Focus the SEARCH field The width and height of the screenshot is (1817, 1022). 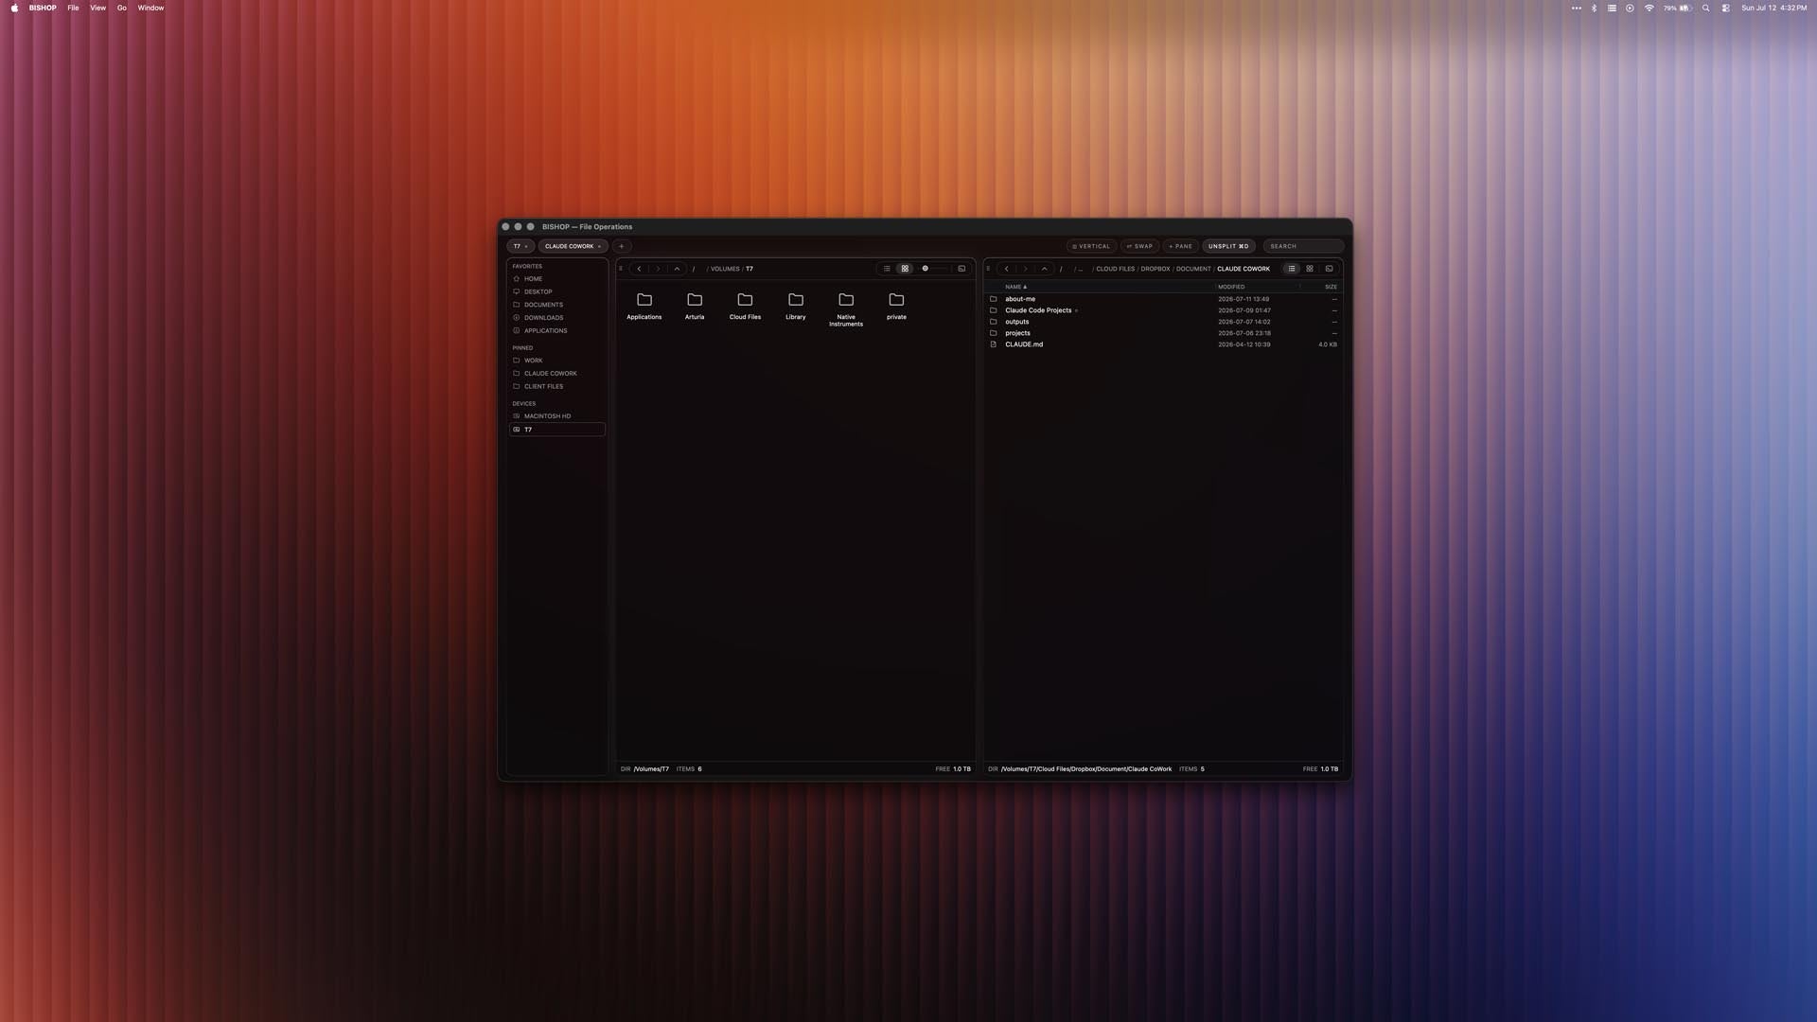coord(1303,246)
